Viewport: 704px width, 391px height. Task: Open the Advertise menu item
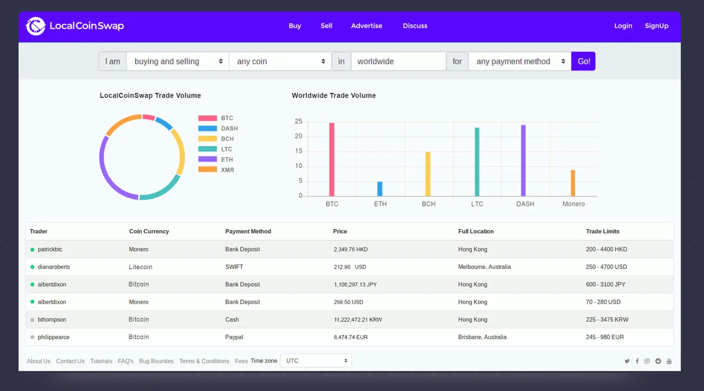point(367,26)
